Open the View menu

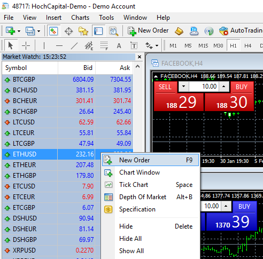(29, 18)
